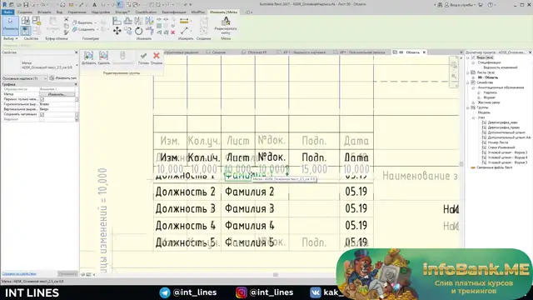The height and width of the screenshot is (300, 533).
Task: Click the Properties help link
Action: click(x=19, y=273)
